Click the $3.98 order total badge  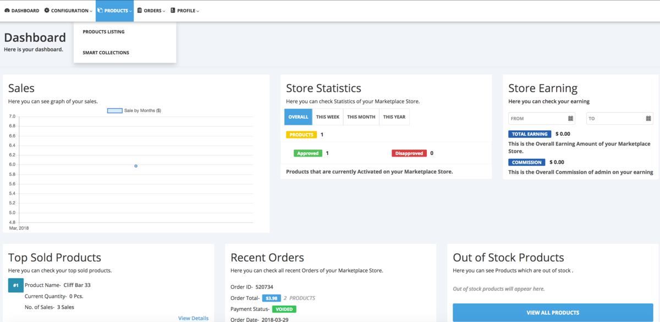point(271,298)
